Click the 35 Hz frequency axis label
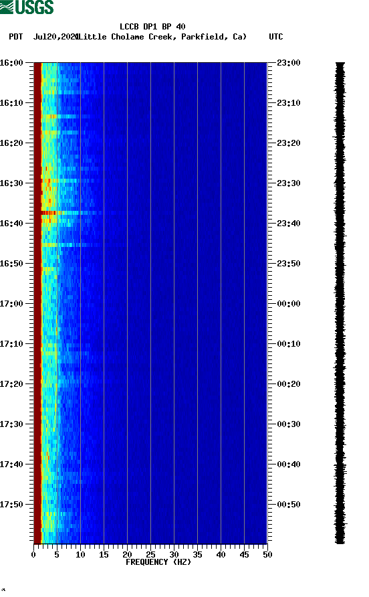The image size is (369, 597). 197,555
